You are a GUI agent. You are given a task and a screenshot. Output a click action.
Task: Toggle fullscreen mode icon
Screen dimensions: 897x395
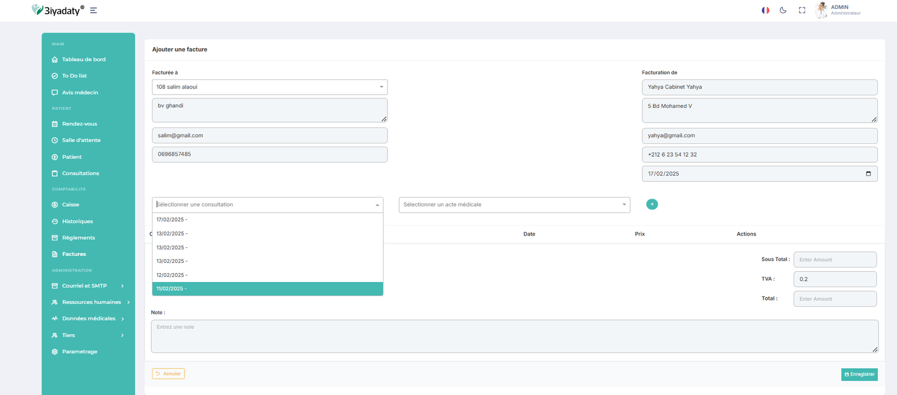tap(802, 10)
